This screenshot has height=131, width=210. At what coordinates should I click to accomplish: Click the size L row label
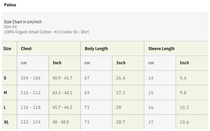5,107
